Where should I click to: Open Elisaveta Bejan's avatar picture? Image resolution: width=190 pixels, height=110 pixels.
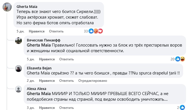click(18, 69)
